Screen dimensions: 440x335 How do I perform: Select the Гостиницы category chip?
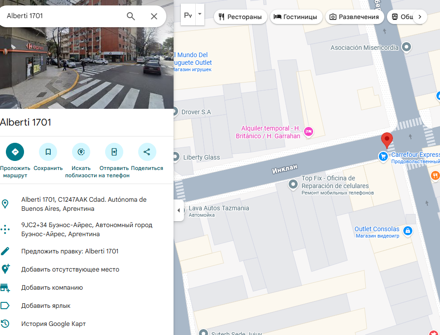(296, 17)
